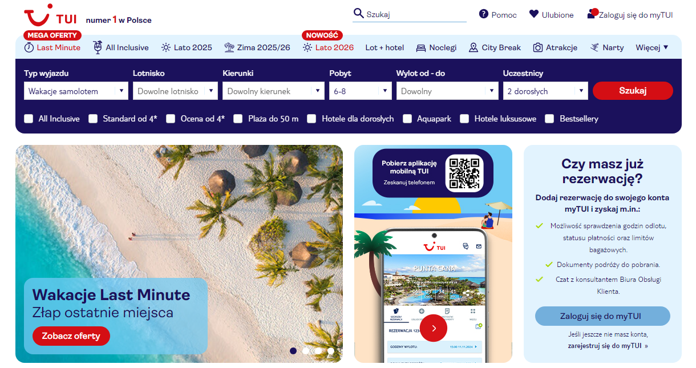Viewport: 696px width, 368px height.
Task: Jump to the last carousel slide dot
Action: coord(331,351)
